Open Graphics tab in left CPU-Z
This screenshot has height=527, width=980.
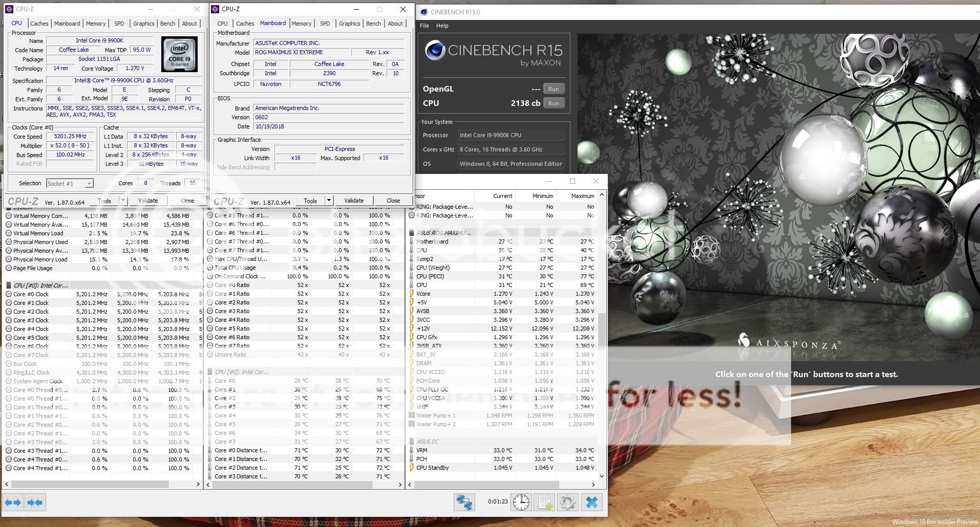(x=143, y=24)
